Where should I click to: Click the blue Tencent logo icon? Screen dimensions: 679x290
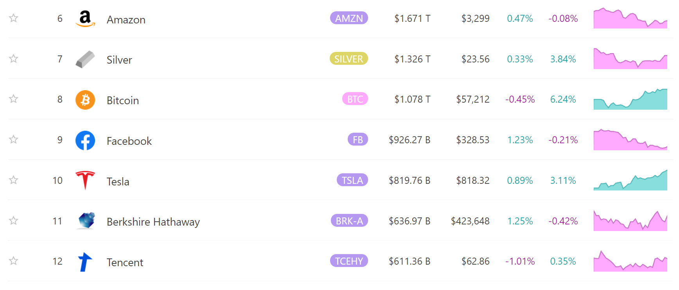(85, 262)
